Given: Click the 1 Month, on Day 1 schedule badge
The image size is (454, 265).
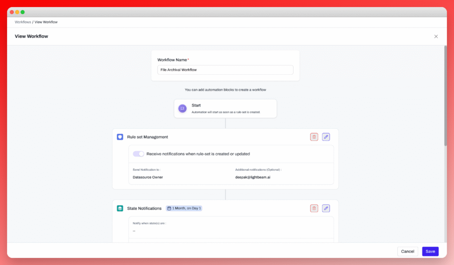Looking at the screenshot, I should [x=184, y=208].
